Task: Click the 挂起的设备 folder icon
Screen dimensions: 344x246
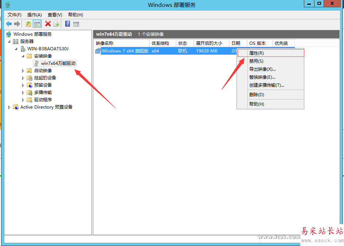Action: 30,78
